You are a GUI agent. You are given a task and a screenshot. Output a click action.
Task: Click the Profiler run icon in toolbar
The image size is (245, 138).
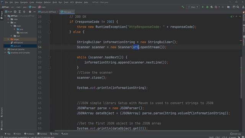(x=216, y=7)
